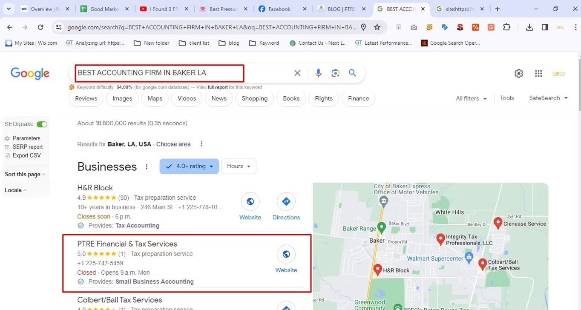581x310 pixels.
Task: Select the Flights filter chip
Action: pos(324,98)
